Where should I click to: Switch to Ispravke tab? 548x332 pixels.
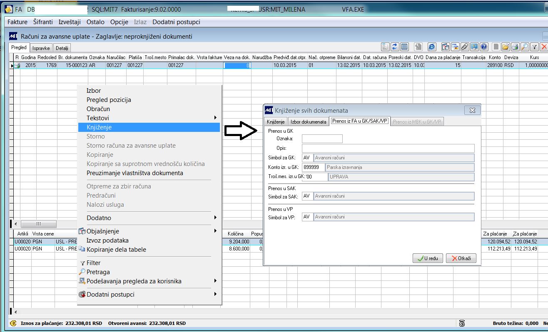pos(41,48)
